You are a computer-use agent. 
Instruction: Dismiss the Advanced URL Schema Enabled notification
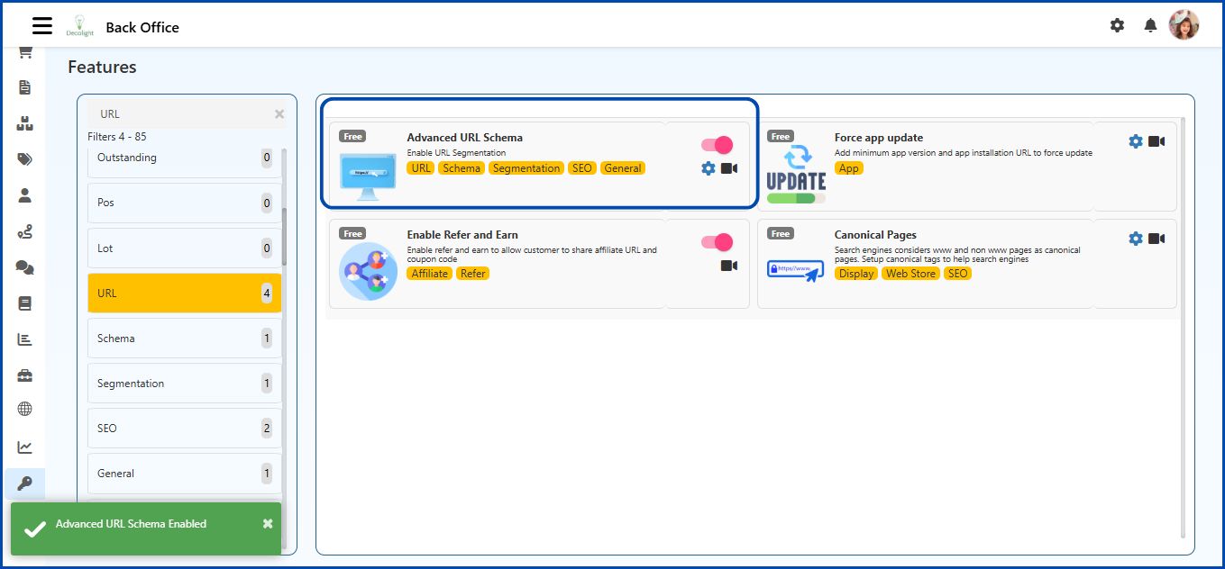click(267, 522)
